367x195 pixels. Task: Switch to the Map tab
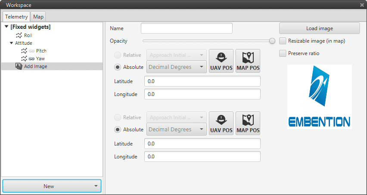point(38,17)
